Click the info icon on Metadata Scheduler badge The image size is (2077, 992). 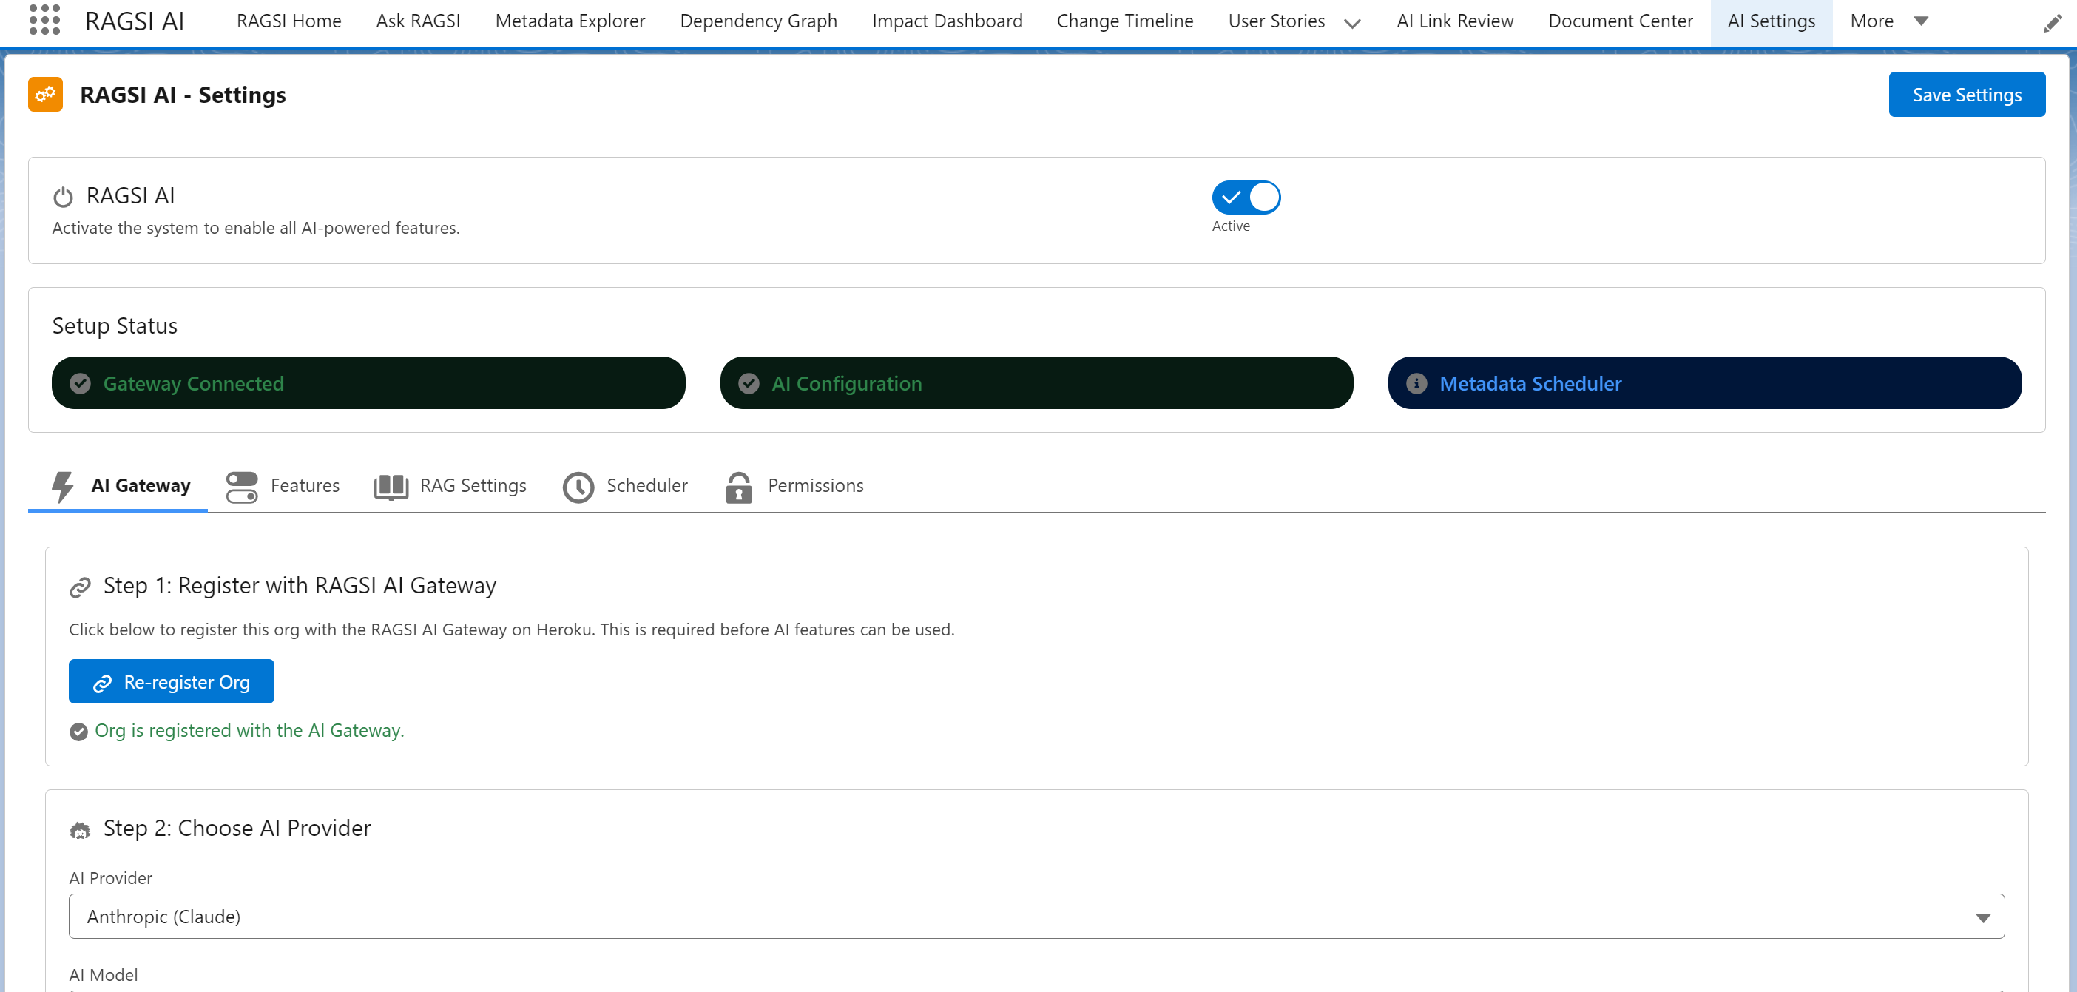point(1418,383)
